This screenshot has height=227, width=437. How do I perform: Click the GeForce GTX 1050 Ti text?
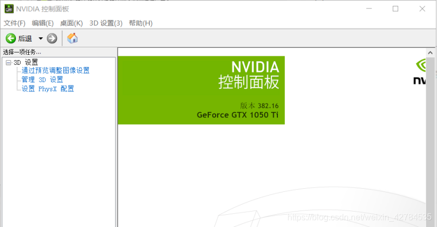[x=237, y=115]
